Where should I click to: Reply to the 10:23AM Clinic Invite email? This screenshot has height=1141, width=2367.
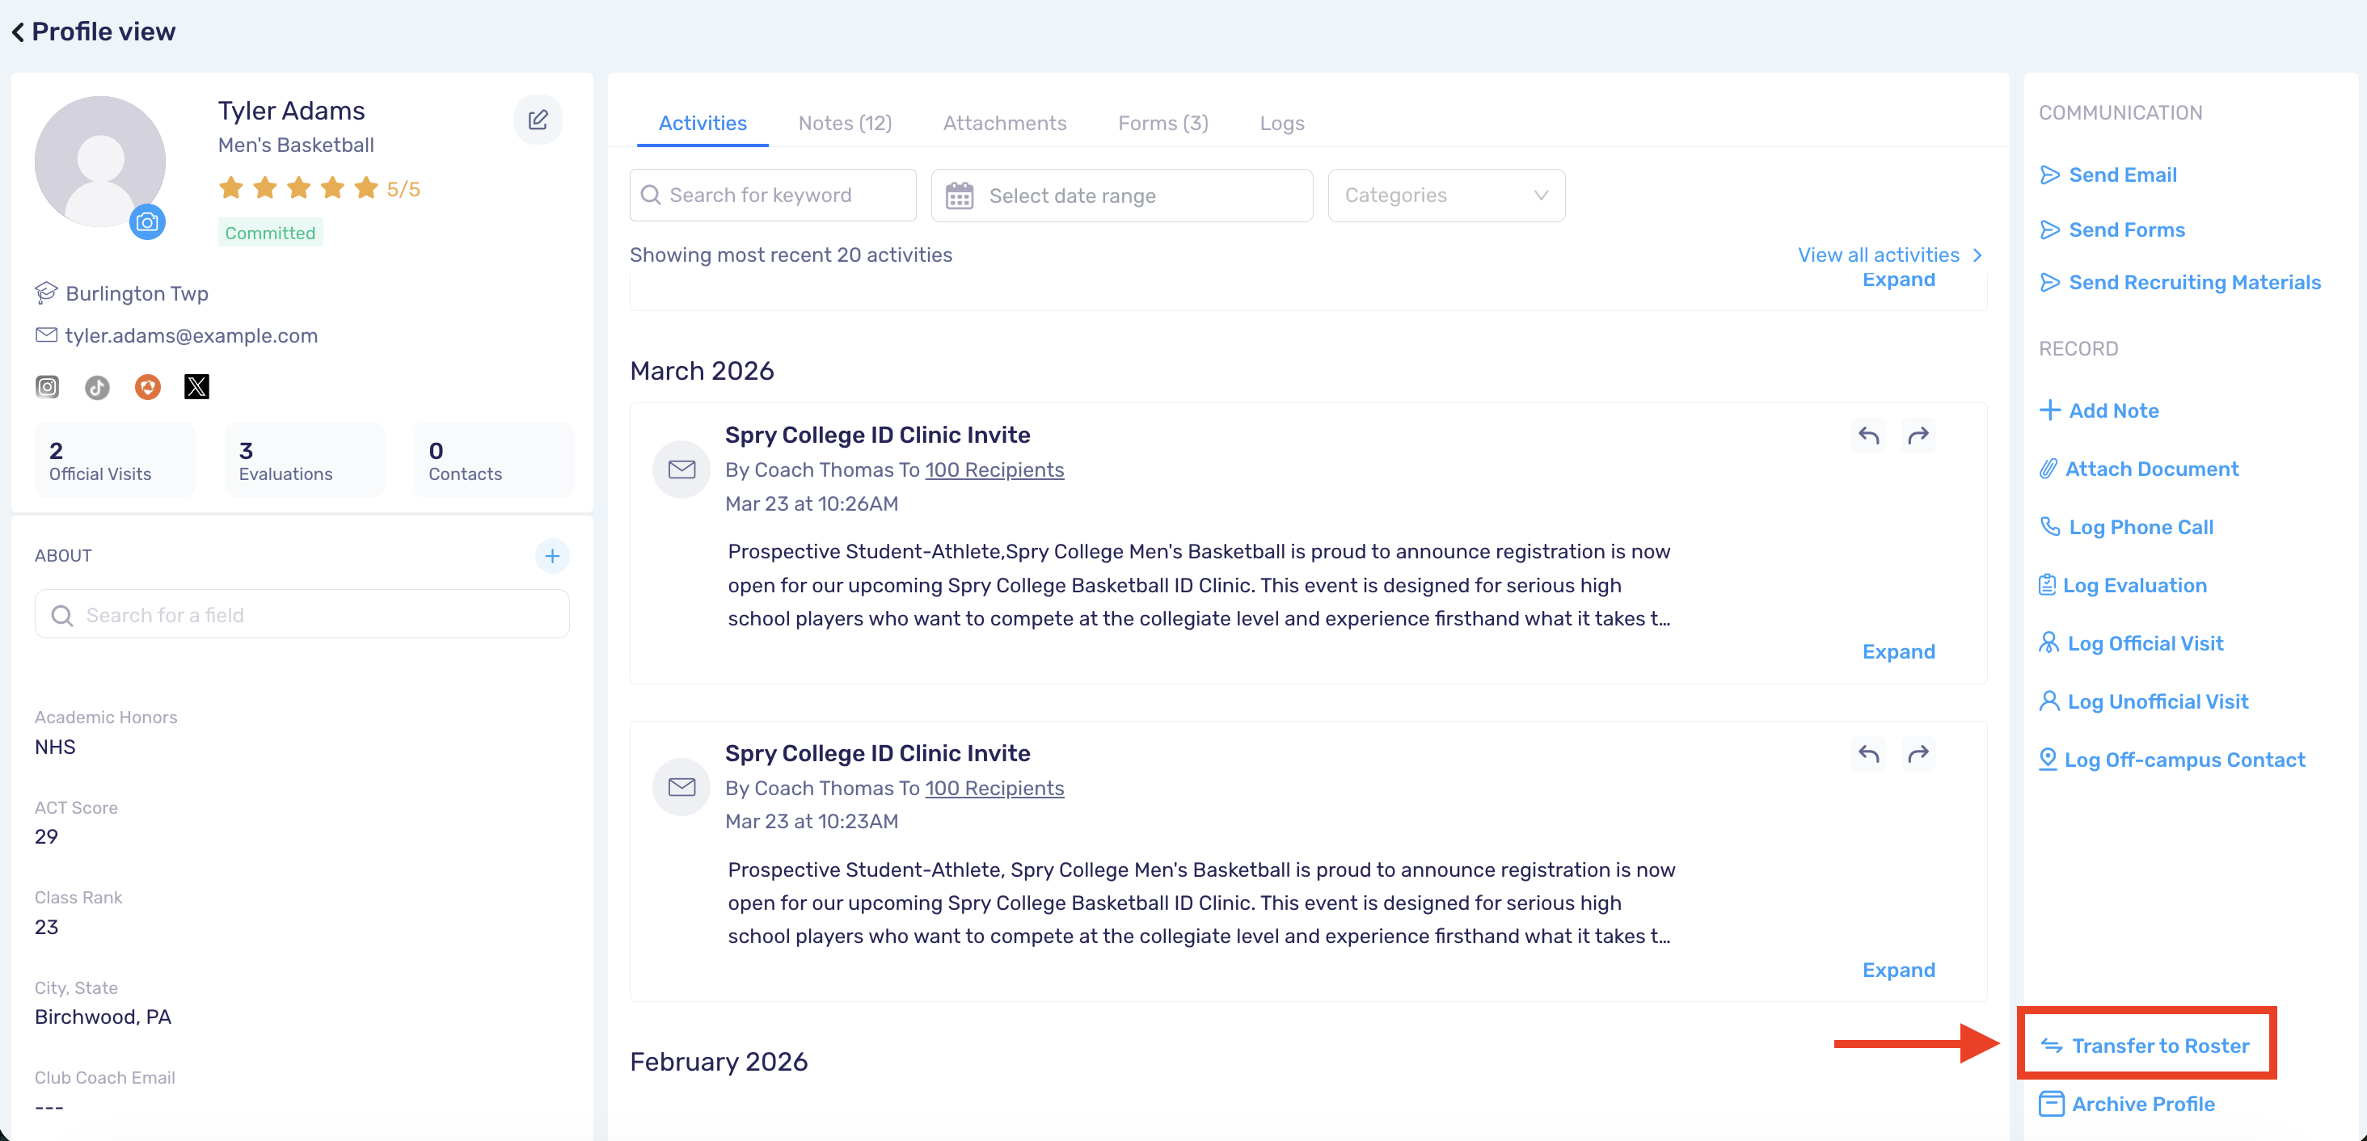click(1869, 754)
